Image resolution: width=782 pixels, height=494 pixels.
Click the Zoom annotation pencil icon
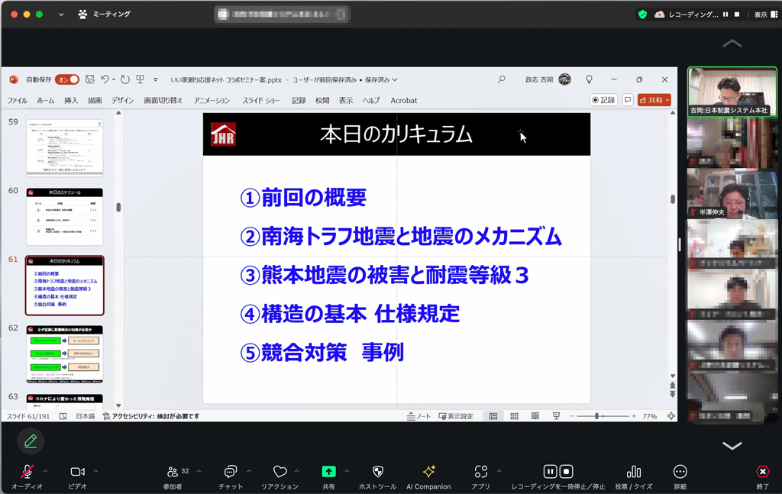tap(31, 441)
